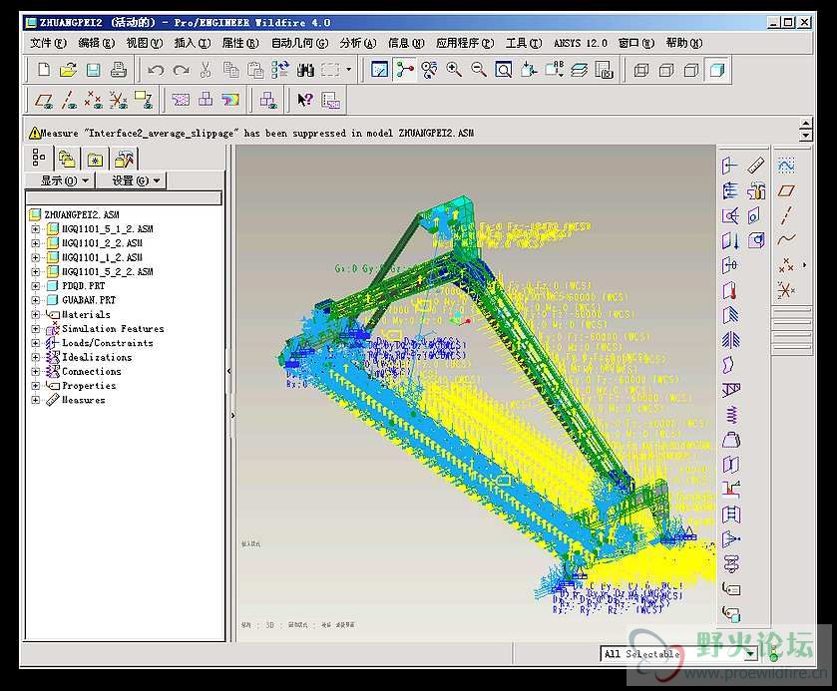Refit model to window icon
Image resolution: width=837 pixels, height=691 pixels.
[504, 70]
